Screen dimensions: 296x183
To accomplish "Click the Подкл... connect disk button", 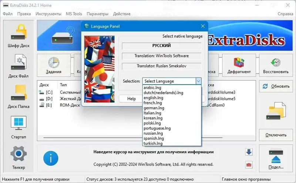I will [x=276, y=159].
